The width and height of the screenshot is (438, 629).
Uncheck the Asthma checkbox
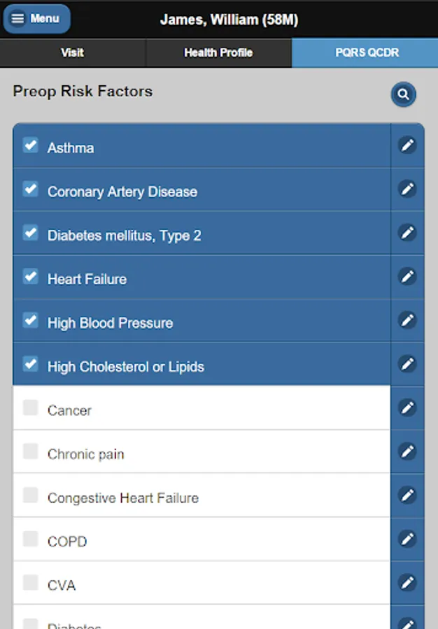tap(31, 145)
